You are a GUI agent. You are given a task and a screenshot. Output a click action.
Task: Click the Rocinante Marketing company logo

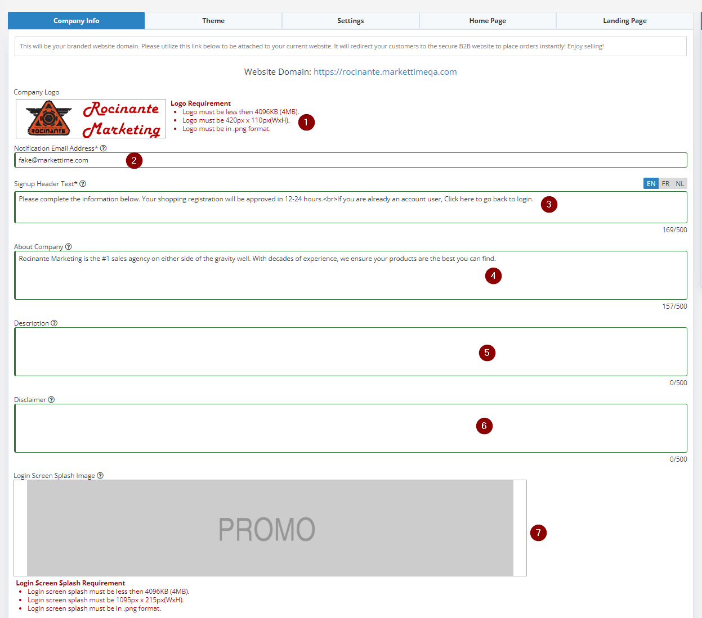pos(90,119)
